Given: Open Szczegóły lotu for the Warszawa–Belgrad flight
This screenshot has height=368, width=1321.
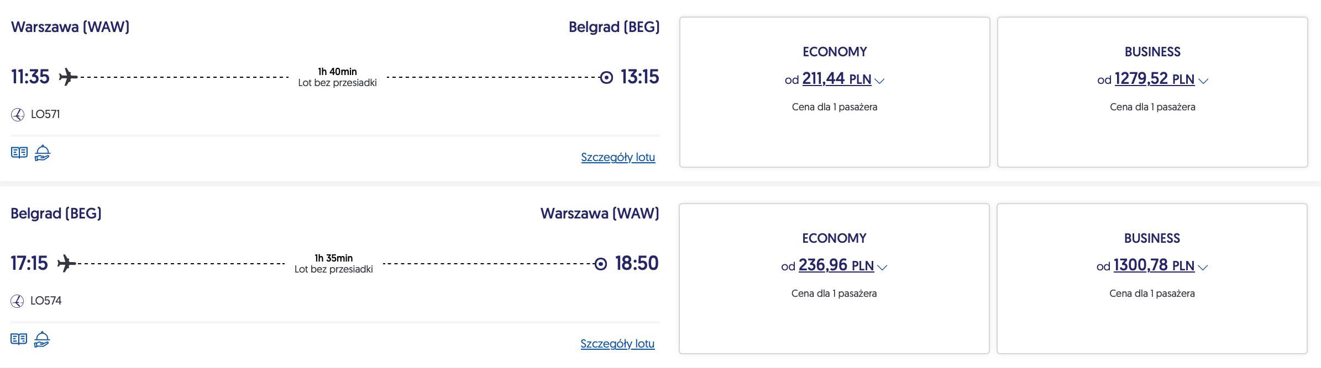Looking at the screenshot, I should pos(618,157).
